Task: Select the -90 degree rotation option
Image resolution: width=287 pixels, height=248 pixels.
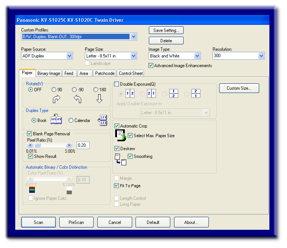Action: (x=74, y=90)
